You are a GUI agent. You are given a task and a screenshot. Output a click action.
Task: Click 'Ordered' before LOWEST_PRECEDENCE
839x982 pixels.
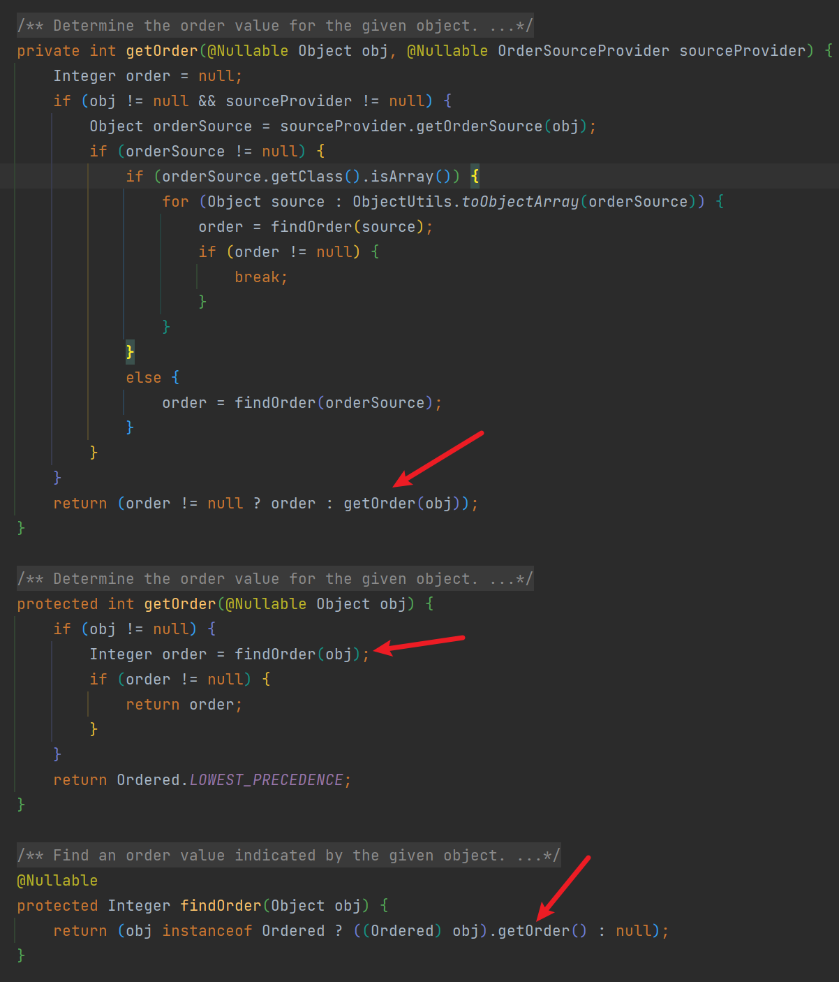[x=148, y=780]
